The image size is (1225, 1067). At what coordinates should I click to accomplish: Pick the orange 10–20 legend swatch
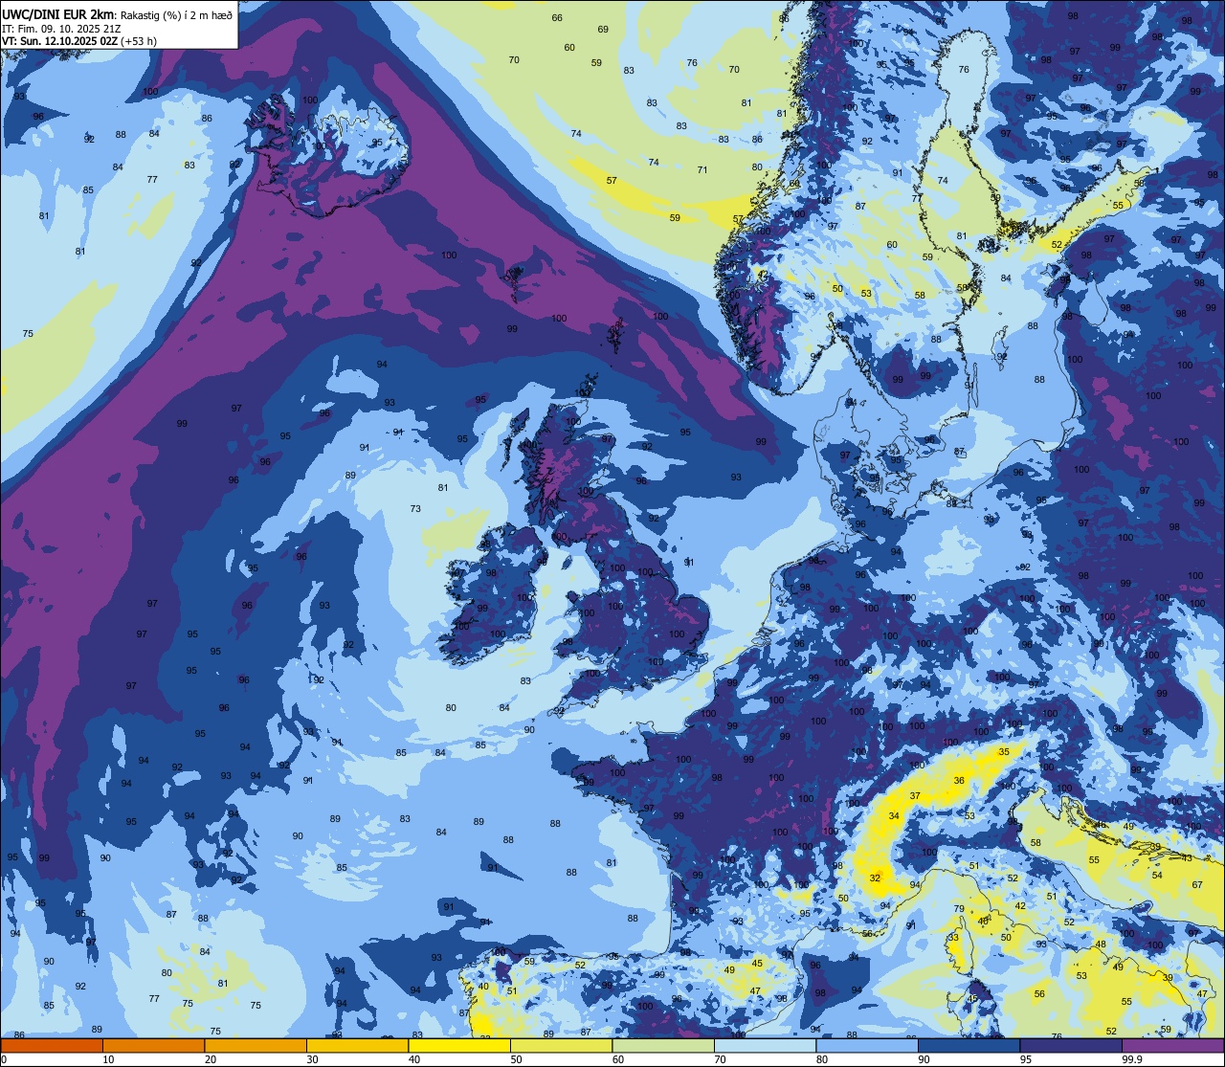pos(153,1045)
